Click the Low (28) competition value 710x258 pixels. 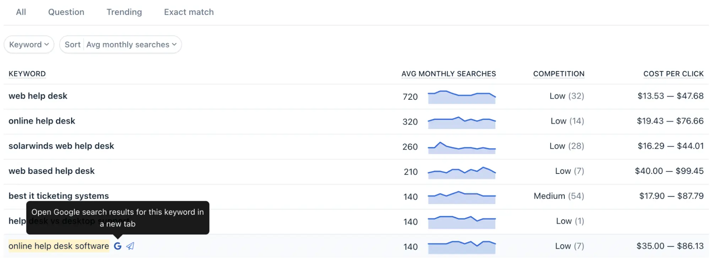567,146
